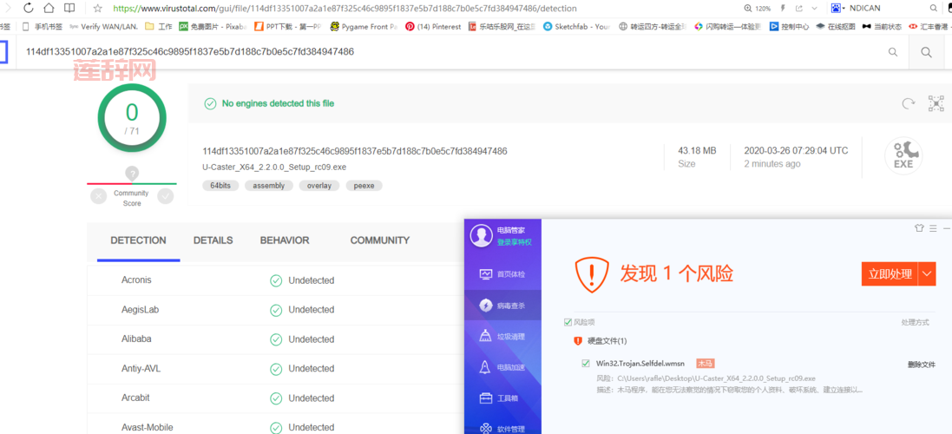The image size is (952, 434).
Task: Click the browser search magnifier at far right
Action: (x=934, y=9)
